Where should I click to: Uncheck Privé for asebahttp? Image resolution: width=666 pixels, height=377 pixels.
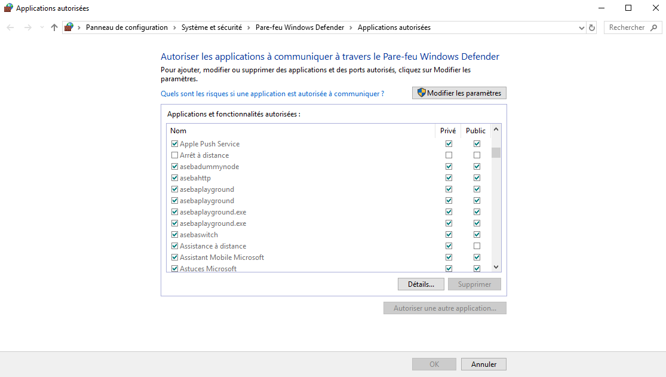449,177
